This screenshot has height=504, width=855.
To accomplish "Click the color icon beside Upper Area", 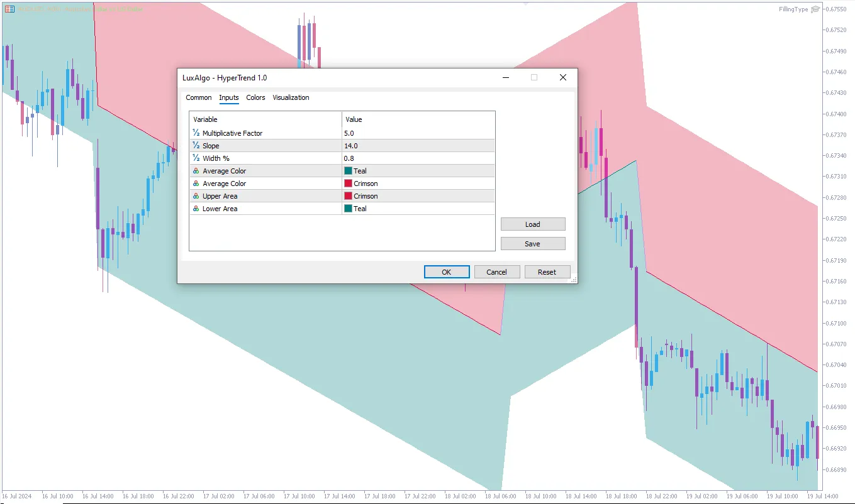I will click(196, 196).
